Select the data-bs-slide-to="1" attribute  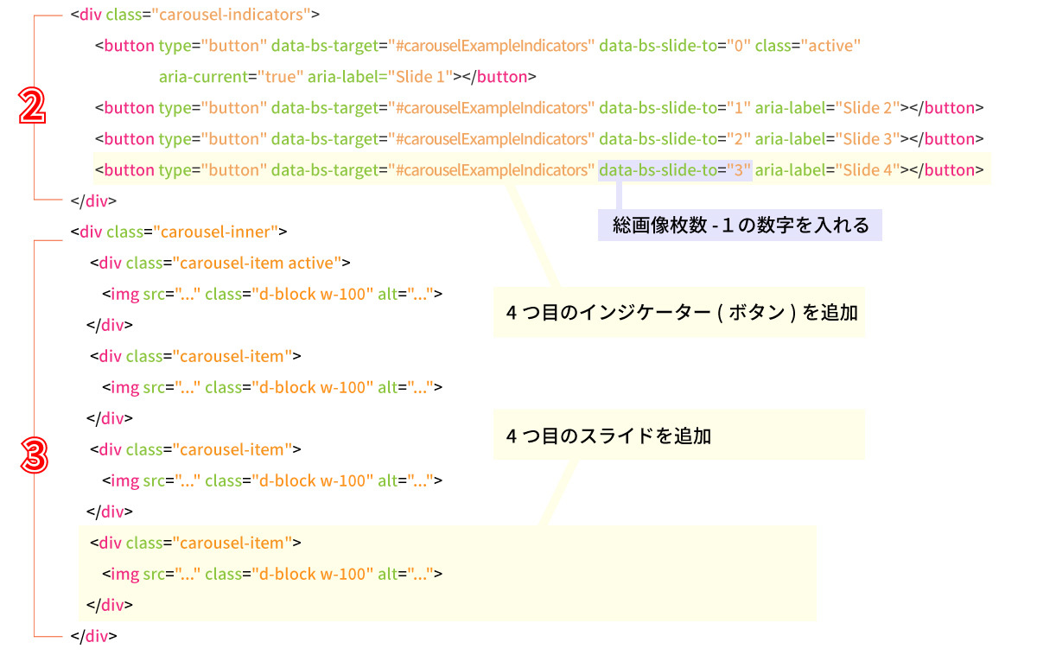coord(675,108)
